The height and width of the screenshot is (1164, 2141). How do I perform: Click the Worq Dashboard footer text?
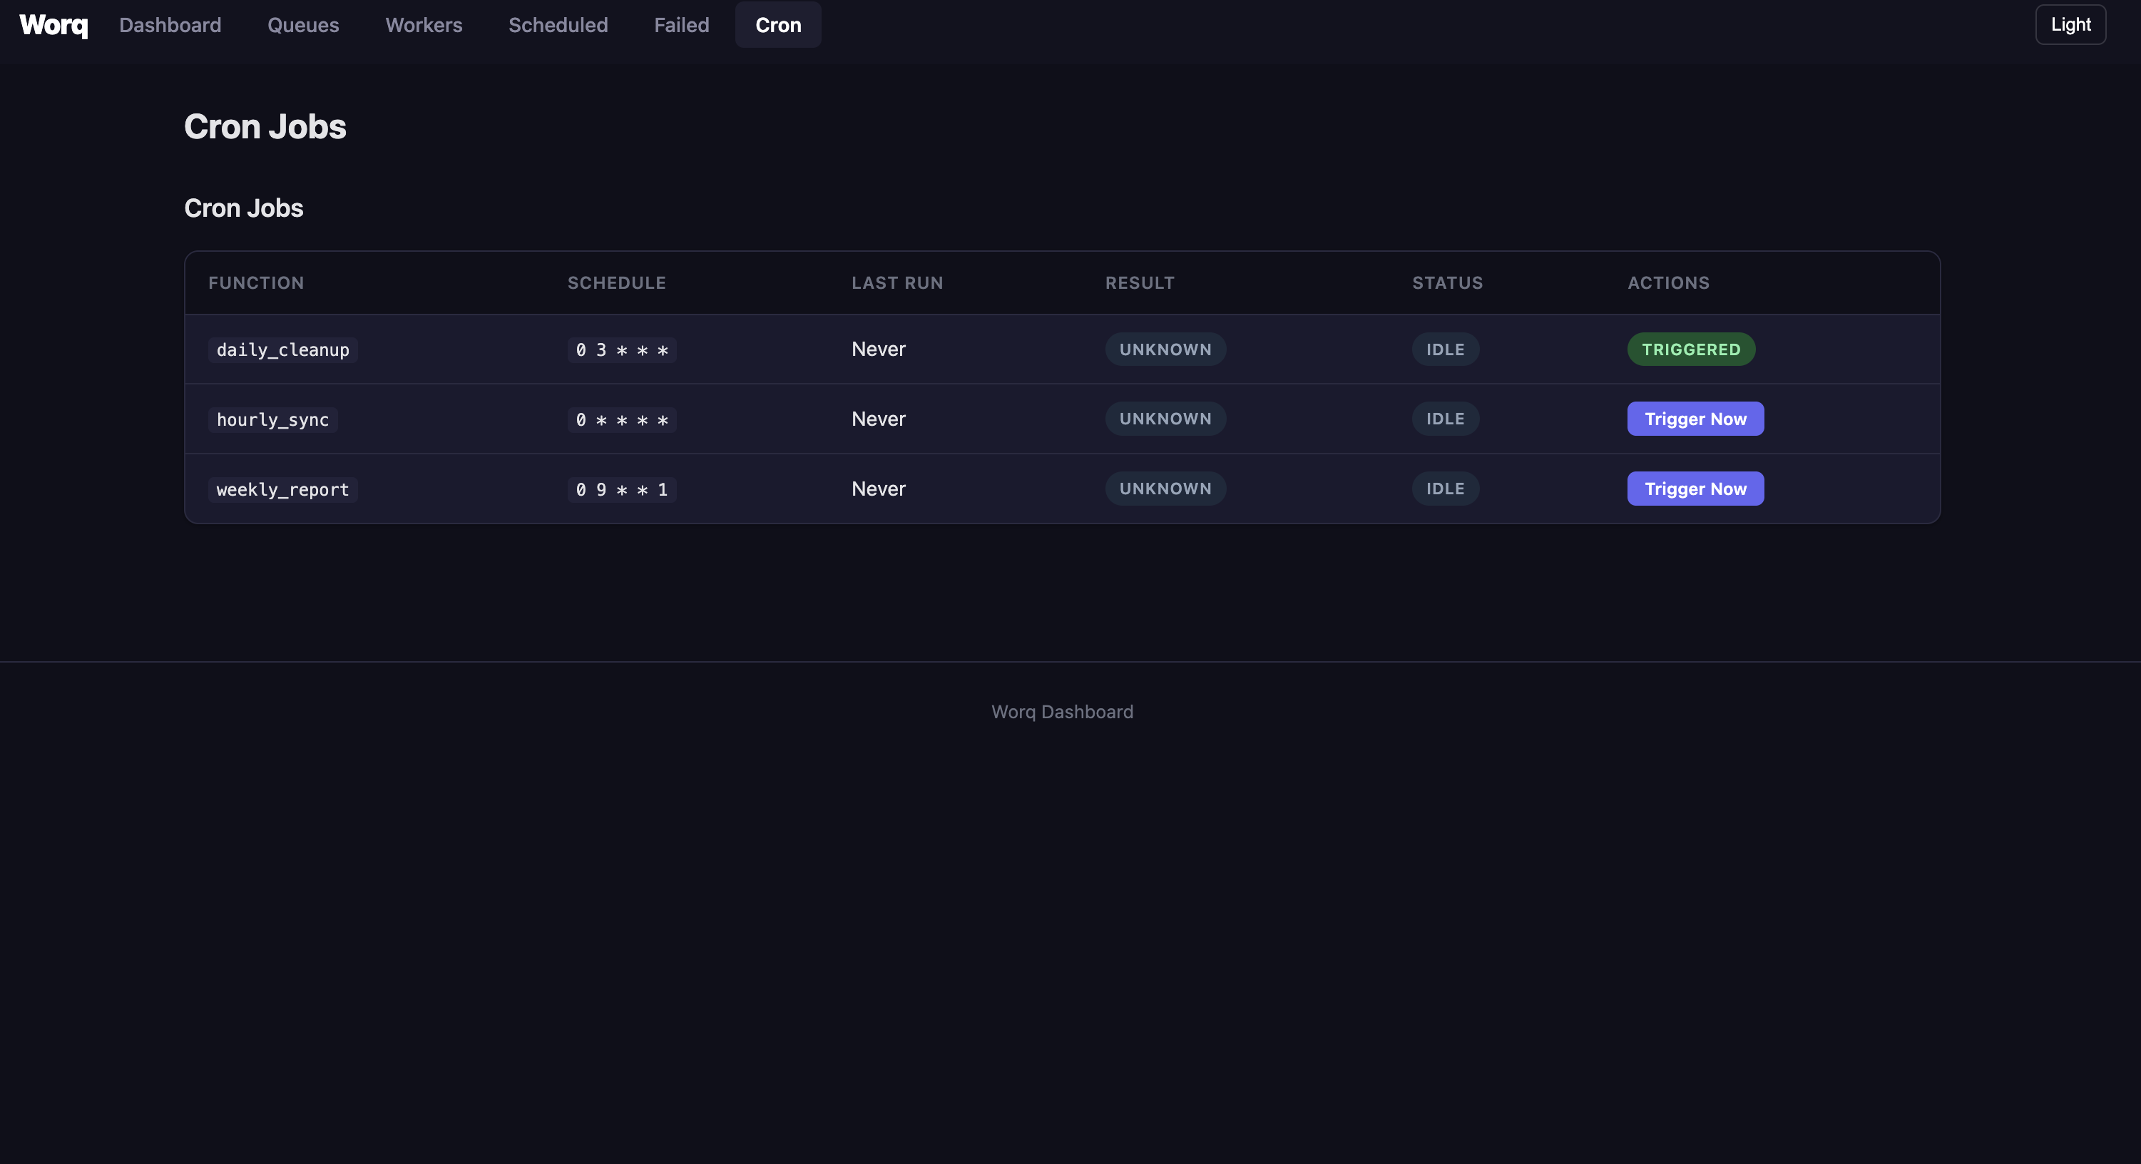1062,712
